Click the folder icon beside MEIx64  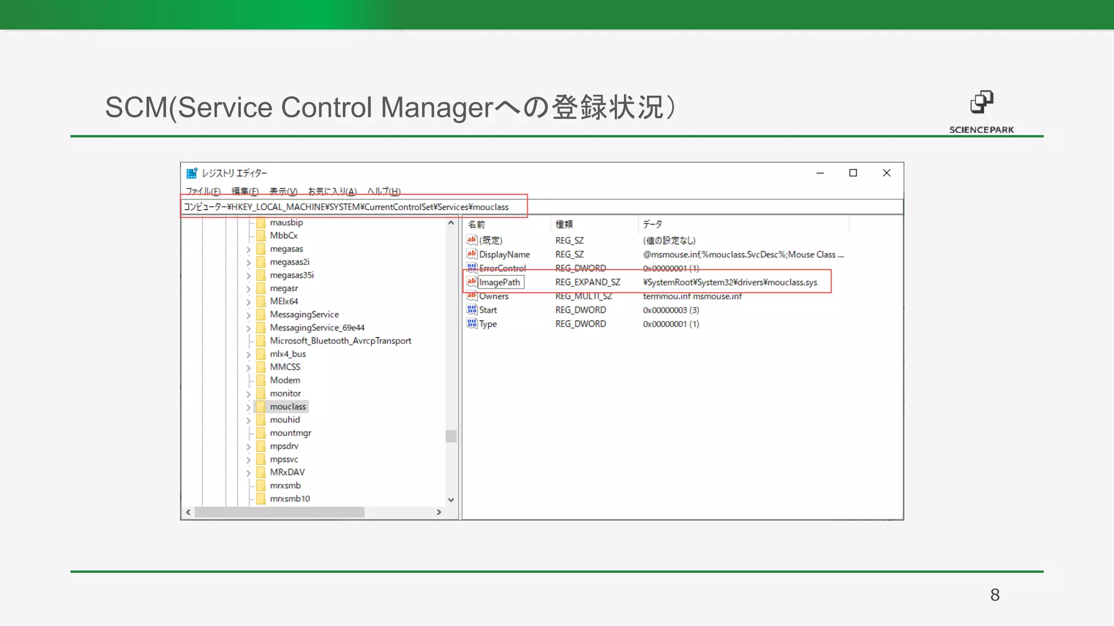point(261,301)
